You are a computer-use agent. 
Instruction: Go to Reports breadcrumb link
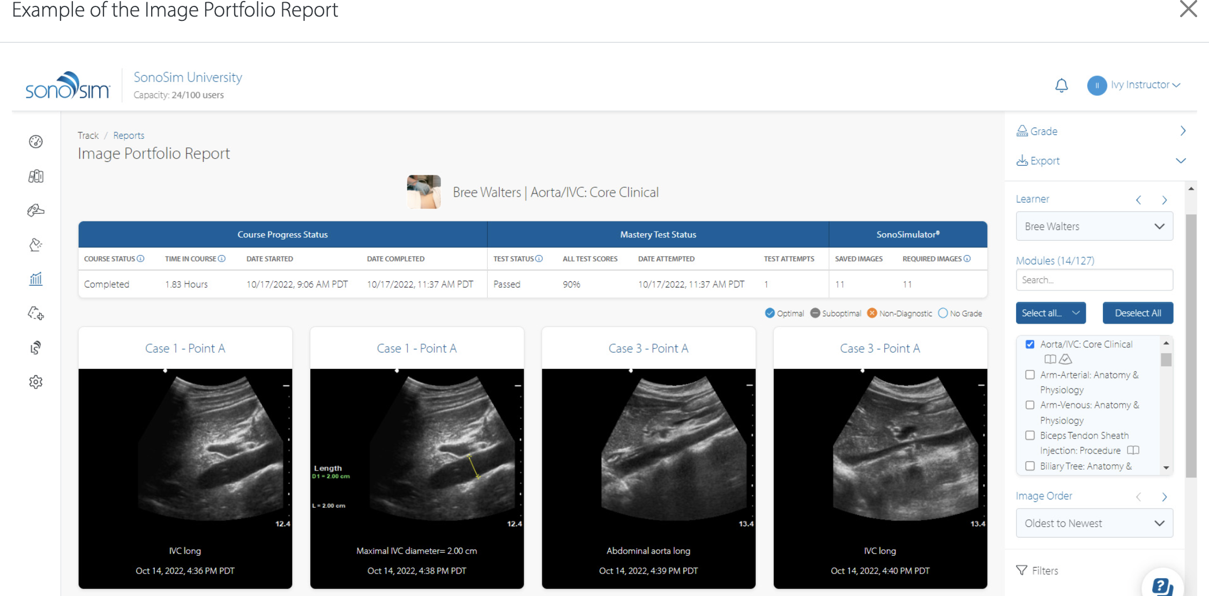tap(129, 136)
